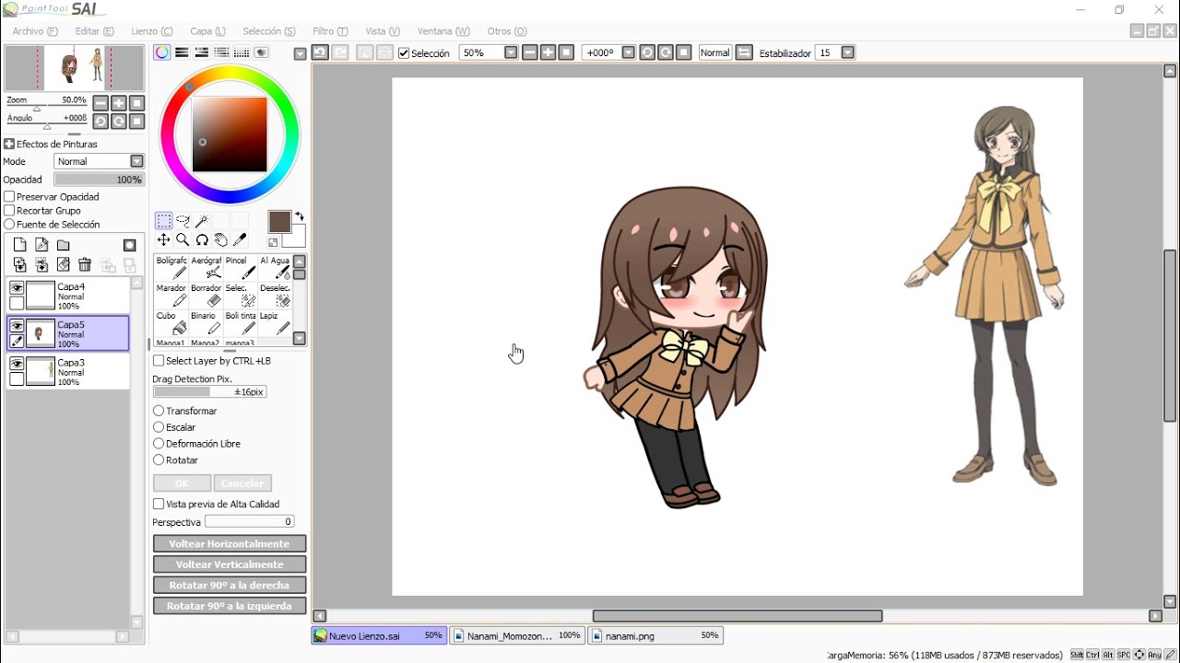The width and height of the screenshot is (1180, 663).
Task: Choose the Borrador eraser brush
Action: [206, 295]
